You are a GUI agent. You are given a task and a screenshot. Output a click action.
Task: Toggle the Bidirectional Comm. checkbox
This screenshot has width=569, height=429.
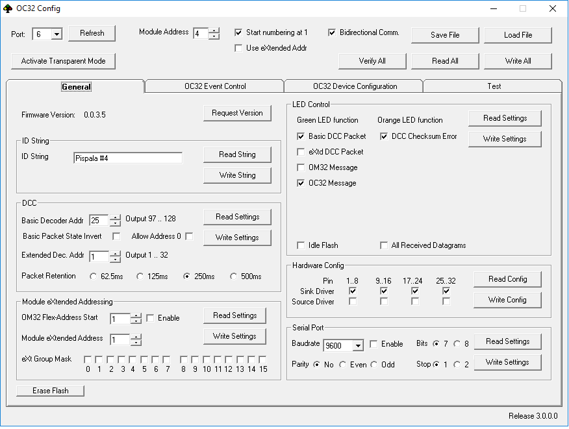click(332, 32)
